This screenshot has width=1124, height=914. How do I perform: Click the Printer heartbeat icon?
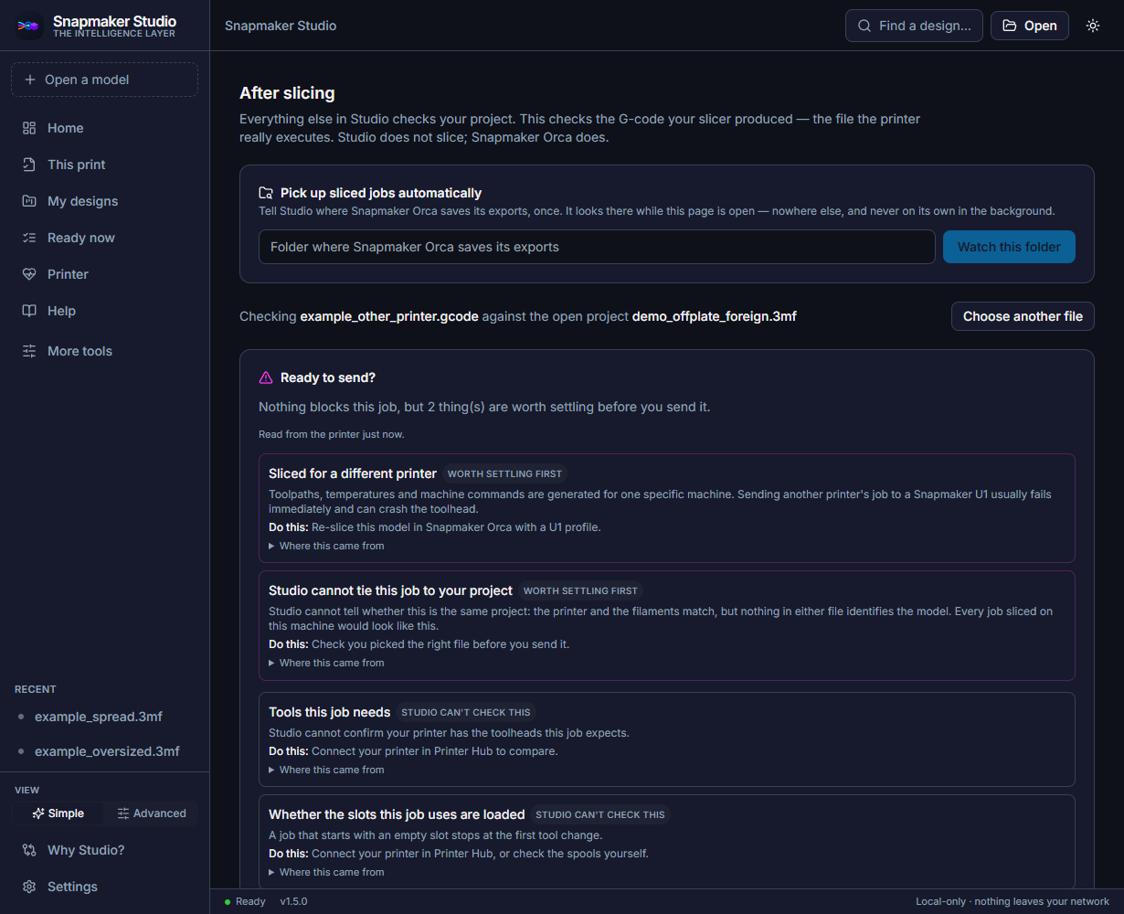(29, 274)
